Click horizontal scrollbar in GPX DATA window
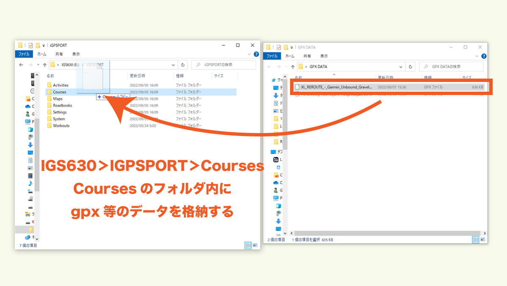Image resolution: width=507 pixels, height=286 pixels. click(387, 233)
